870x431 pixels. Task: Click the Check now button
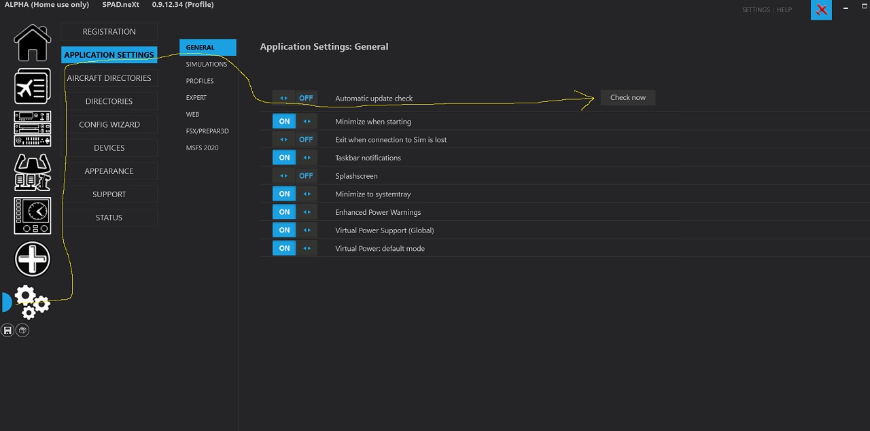pyautogui.click(x=628, y=98)
